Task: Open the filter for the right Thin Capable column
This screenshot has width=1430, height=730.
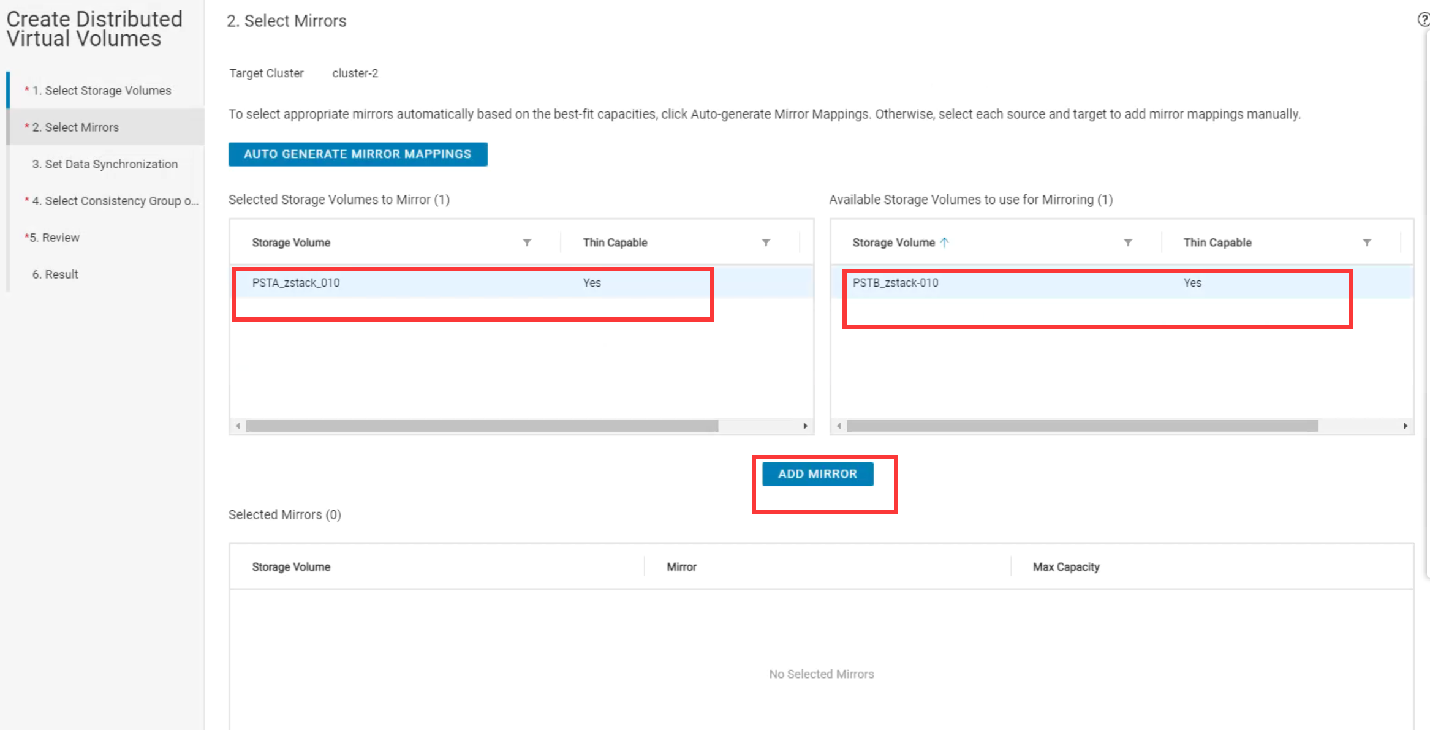Action: tap(1367, 243)
